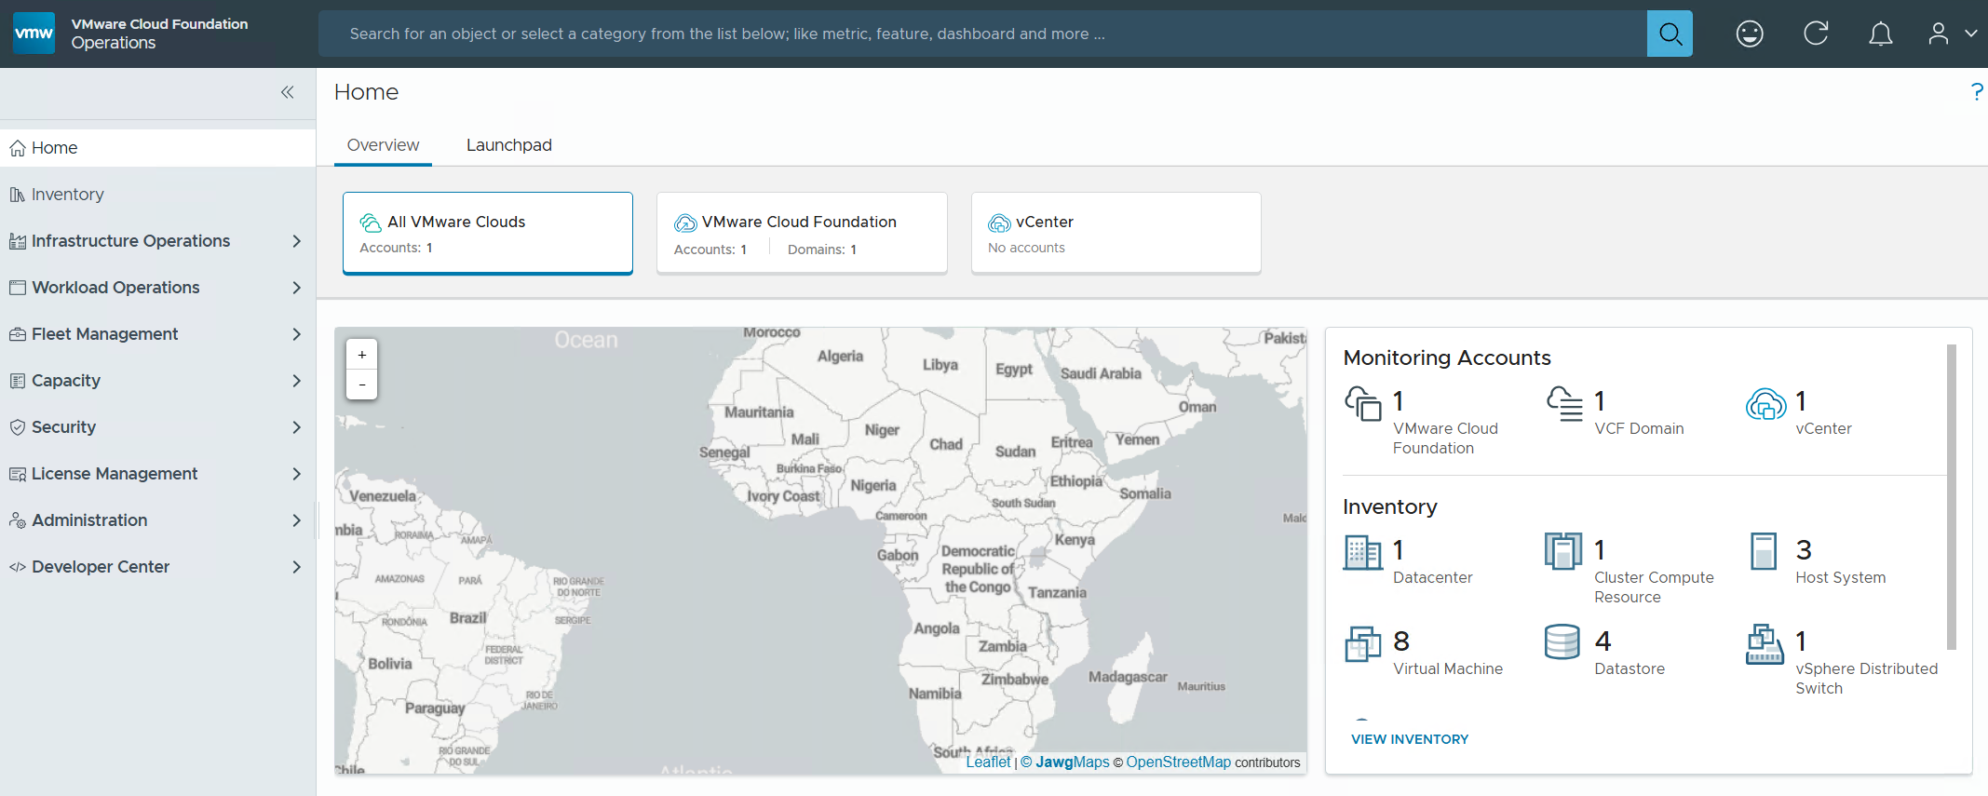The image size is (1988, 796).
Task: Click the refresh icon in header
Action: click(1815, 34)
